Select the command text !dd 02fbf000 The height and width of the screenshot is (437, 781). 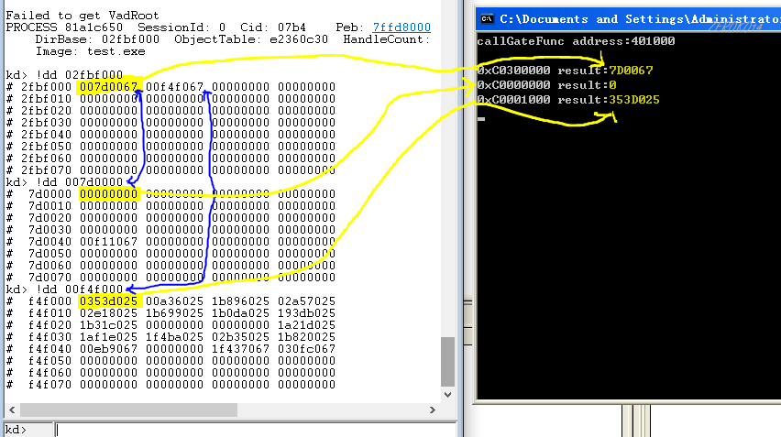click(x=79, y=75)
